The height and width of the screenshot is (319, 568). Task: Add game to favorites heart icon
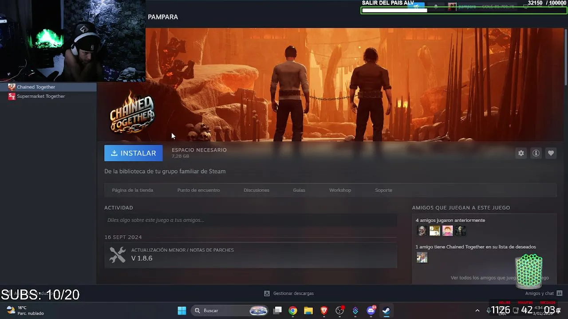click(551, 153)
